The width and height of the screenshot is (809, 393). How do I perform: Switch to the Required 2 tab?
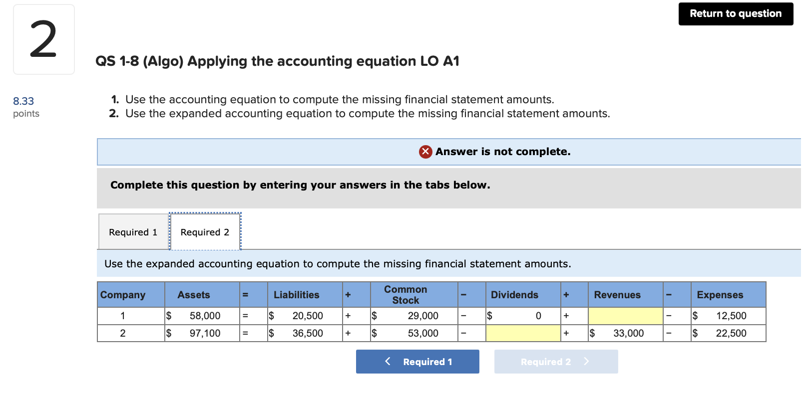[205, 231]
